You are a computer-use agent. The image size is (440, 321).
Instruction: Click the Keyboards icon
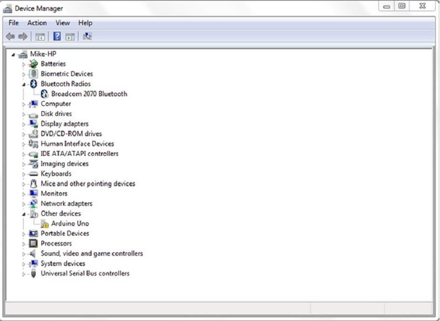(x=34, y=174)
